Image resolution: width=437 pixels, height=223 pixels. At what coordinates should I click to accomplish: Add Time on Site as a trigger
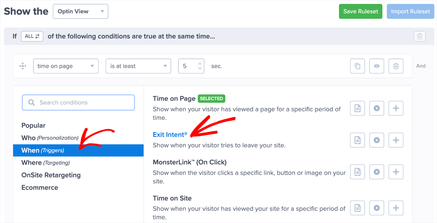click(x=396, y=208)
